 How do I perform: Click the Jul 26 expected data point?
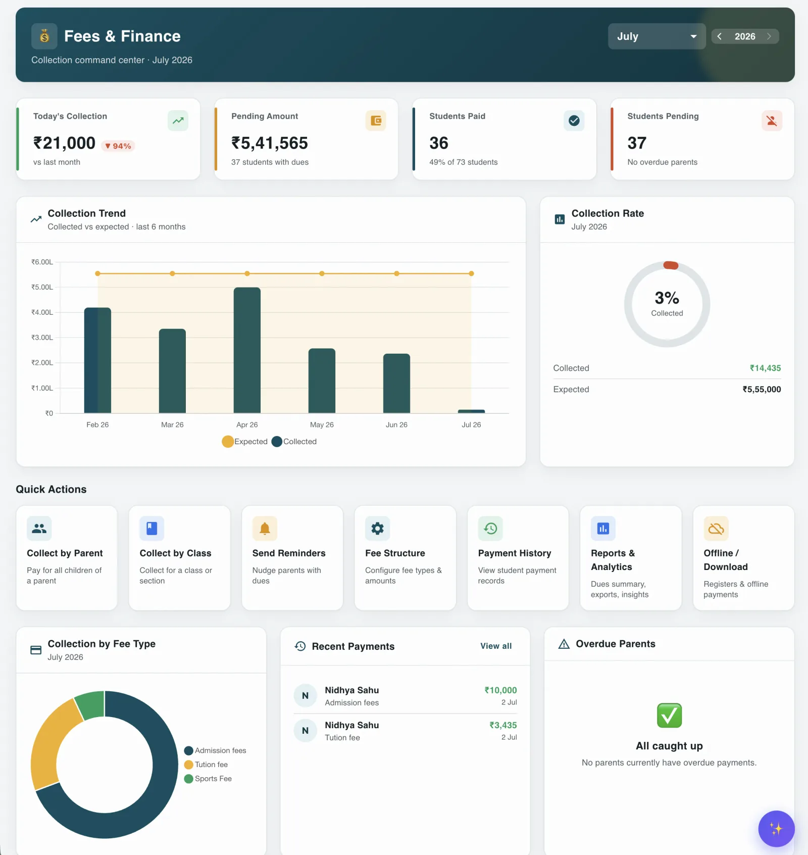[x=471, y=273]
